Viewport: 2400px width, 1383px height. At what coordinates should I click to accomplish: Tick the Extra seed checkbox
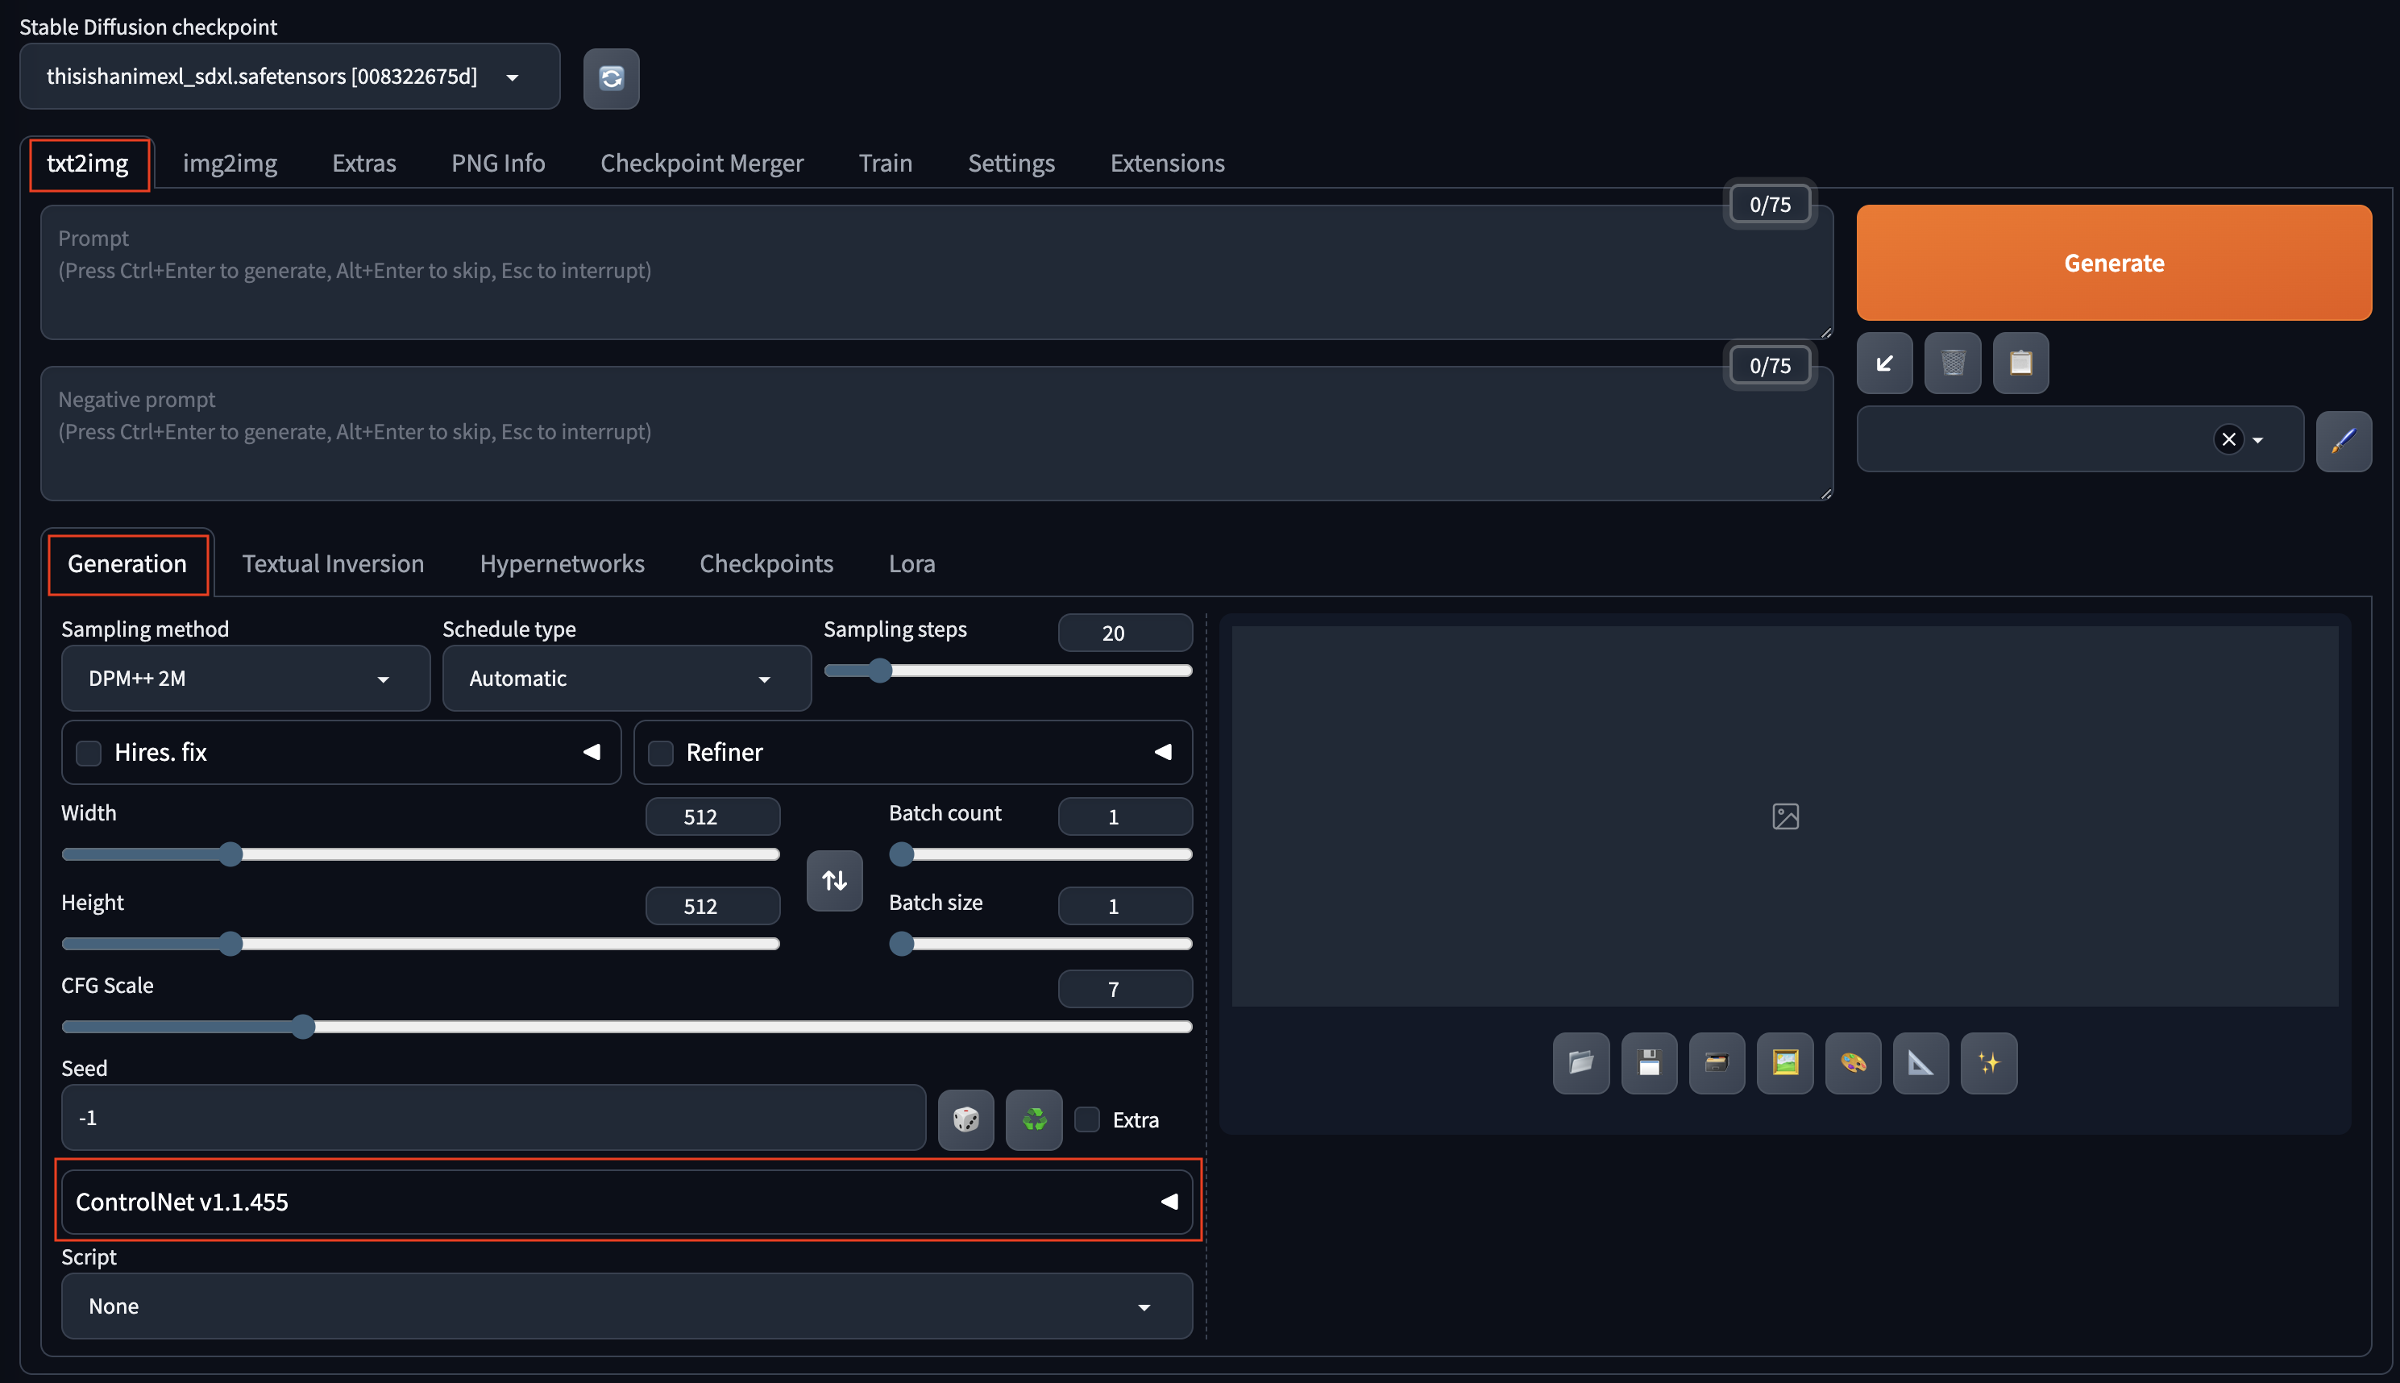pyautogui.click(x=1087, y=1120)
